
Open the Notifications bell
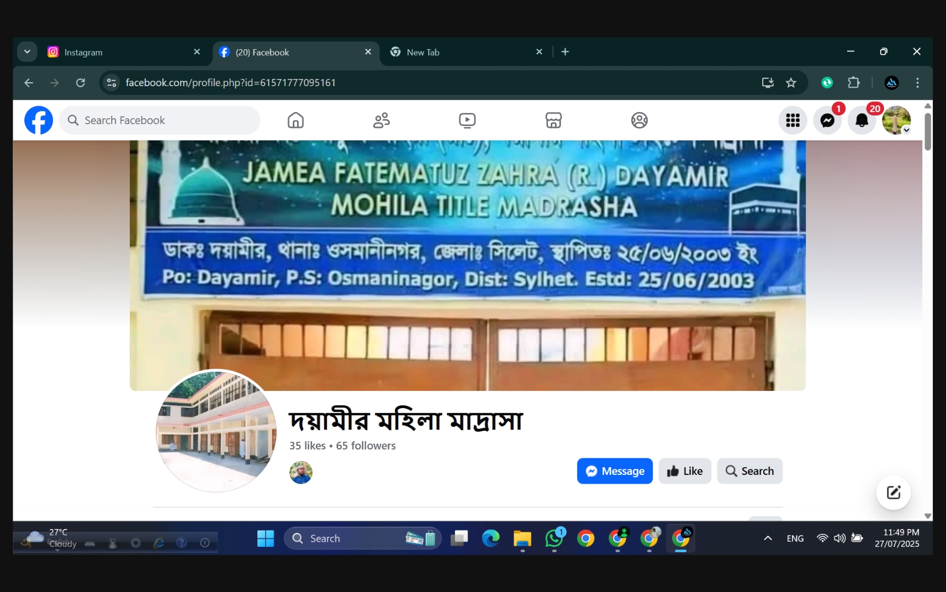[x=862, y=120]
